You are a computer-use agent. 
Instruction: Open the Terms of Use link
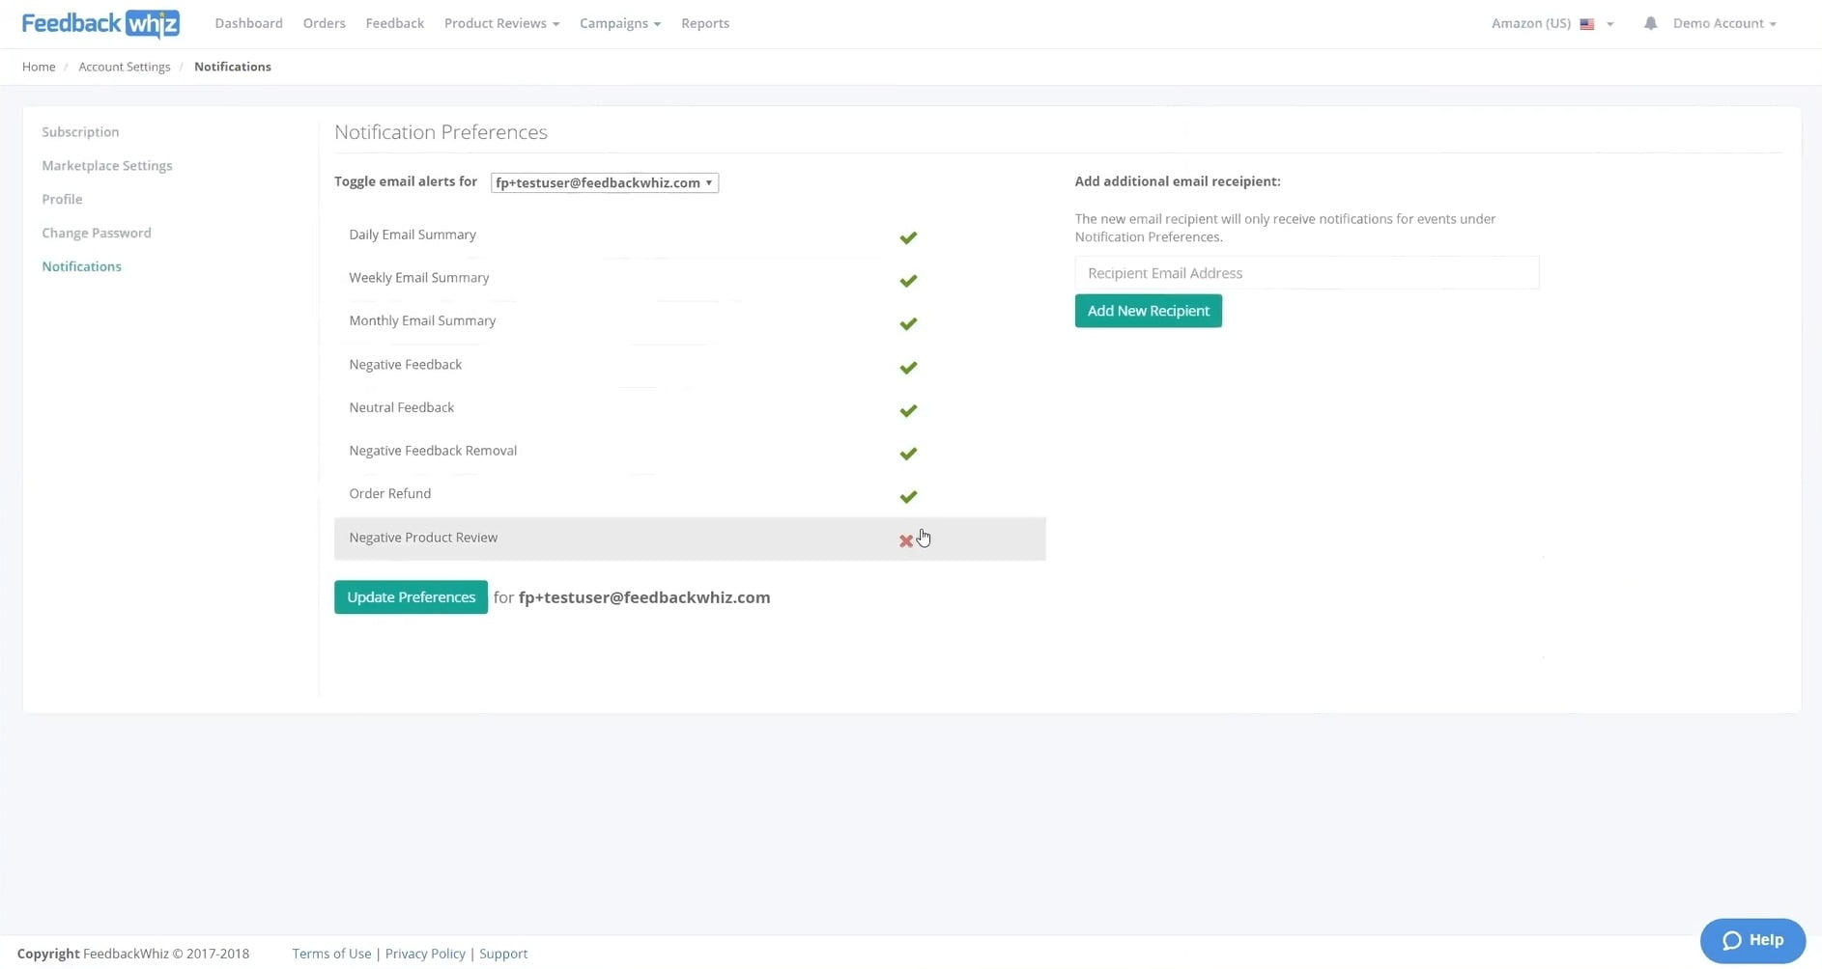coord(331,954)
